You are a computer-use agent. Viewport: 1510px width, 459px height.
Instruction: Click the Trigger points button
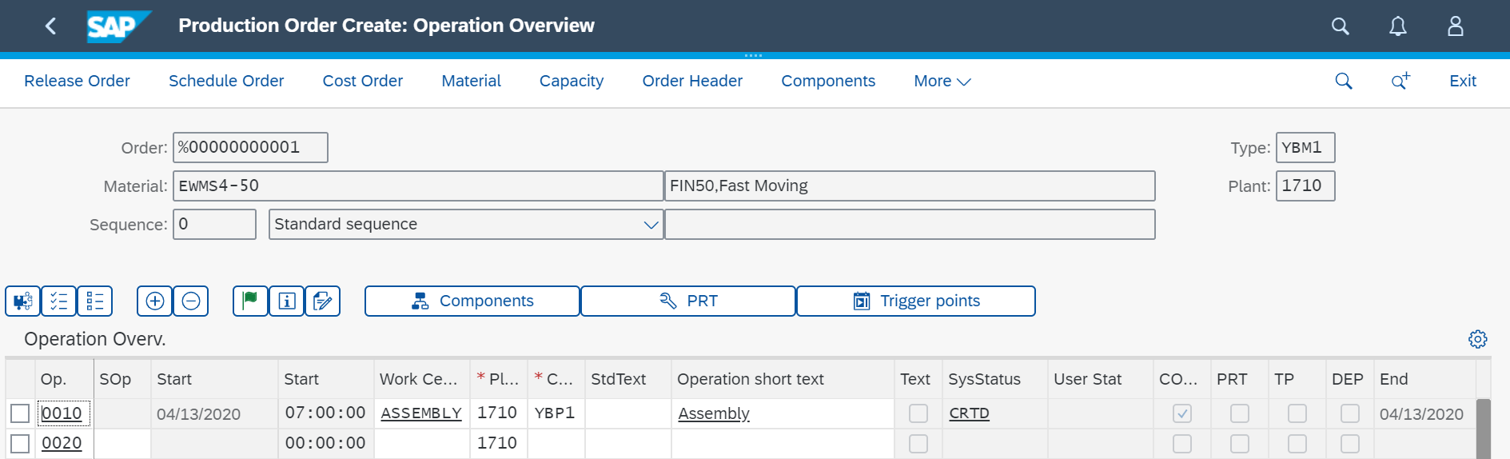(x=916, y=301)
